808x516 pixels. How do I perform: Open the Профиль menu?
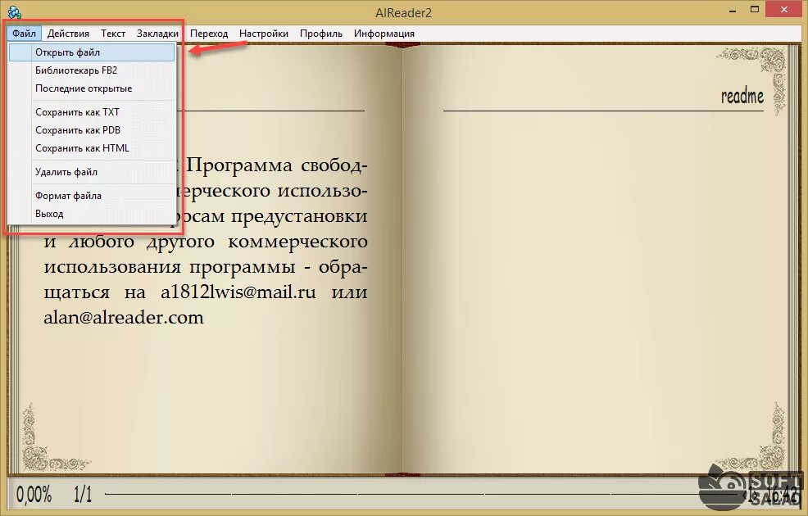click(x=321, y=34)
